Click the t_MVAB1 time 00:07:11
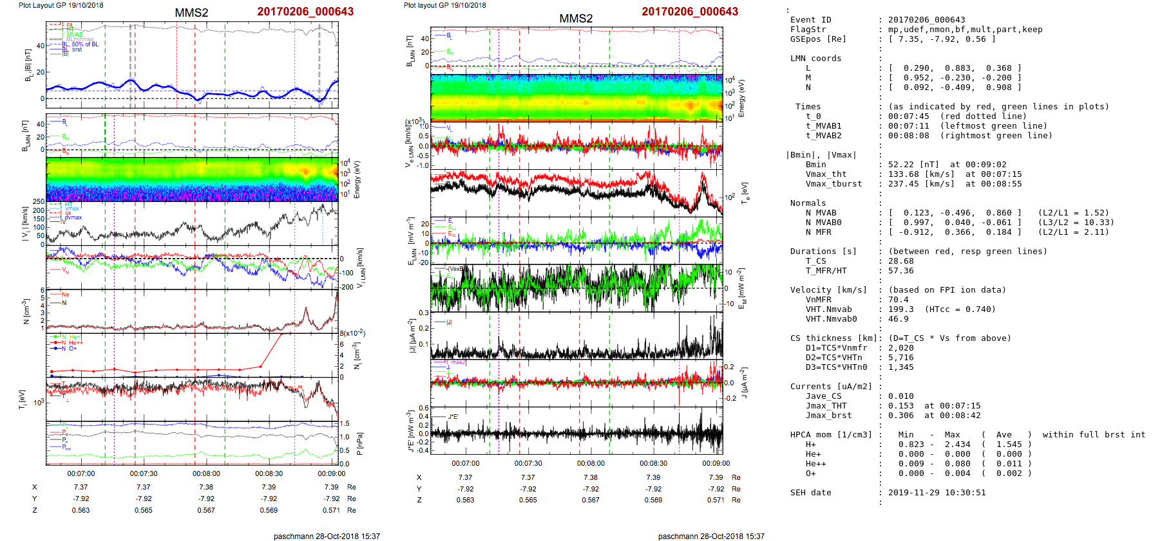Viewport: 1162px width, 541px height. tap(908, 126)
